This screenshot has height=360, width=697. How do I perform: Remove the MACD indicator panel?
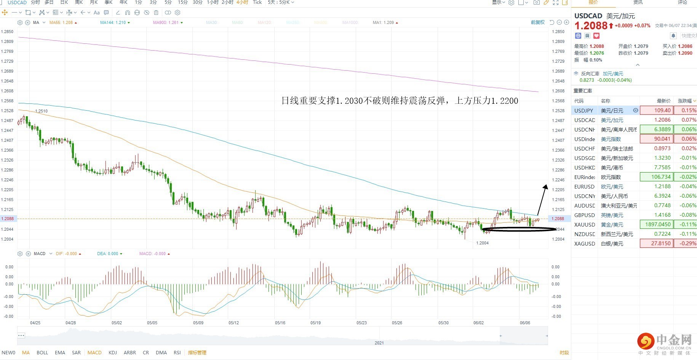(x=28, y=254)
